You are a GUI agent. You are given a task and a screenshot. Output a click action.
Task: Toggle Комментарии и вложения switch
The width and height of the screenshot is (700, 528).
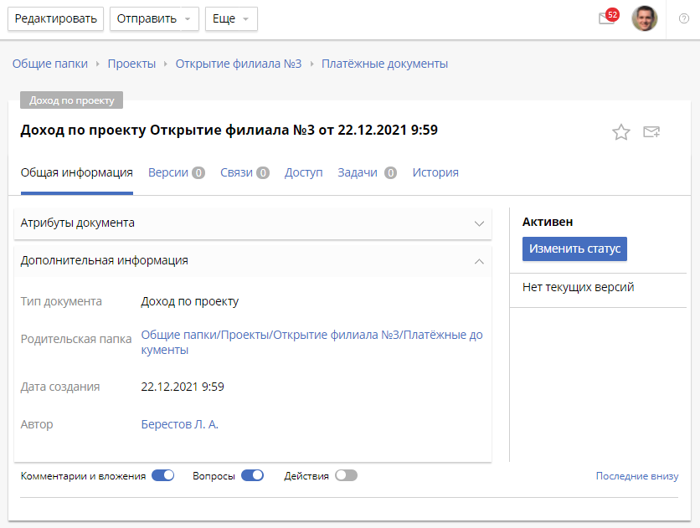click(162, 475)
